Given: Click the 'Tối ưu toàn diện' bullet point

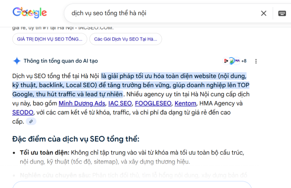Looking at the screenshot, I should coord(45,153).
